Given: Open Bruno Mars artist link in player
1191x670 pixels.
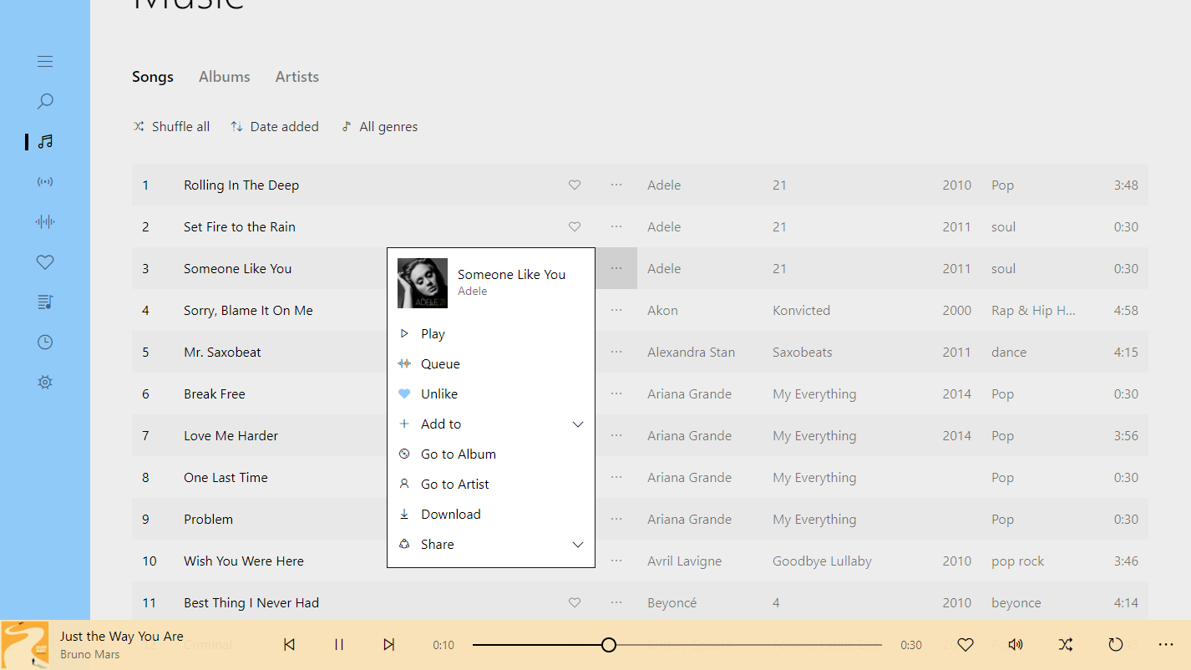Looking at the screenshot, I should point(90,654).
